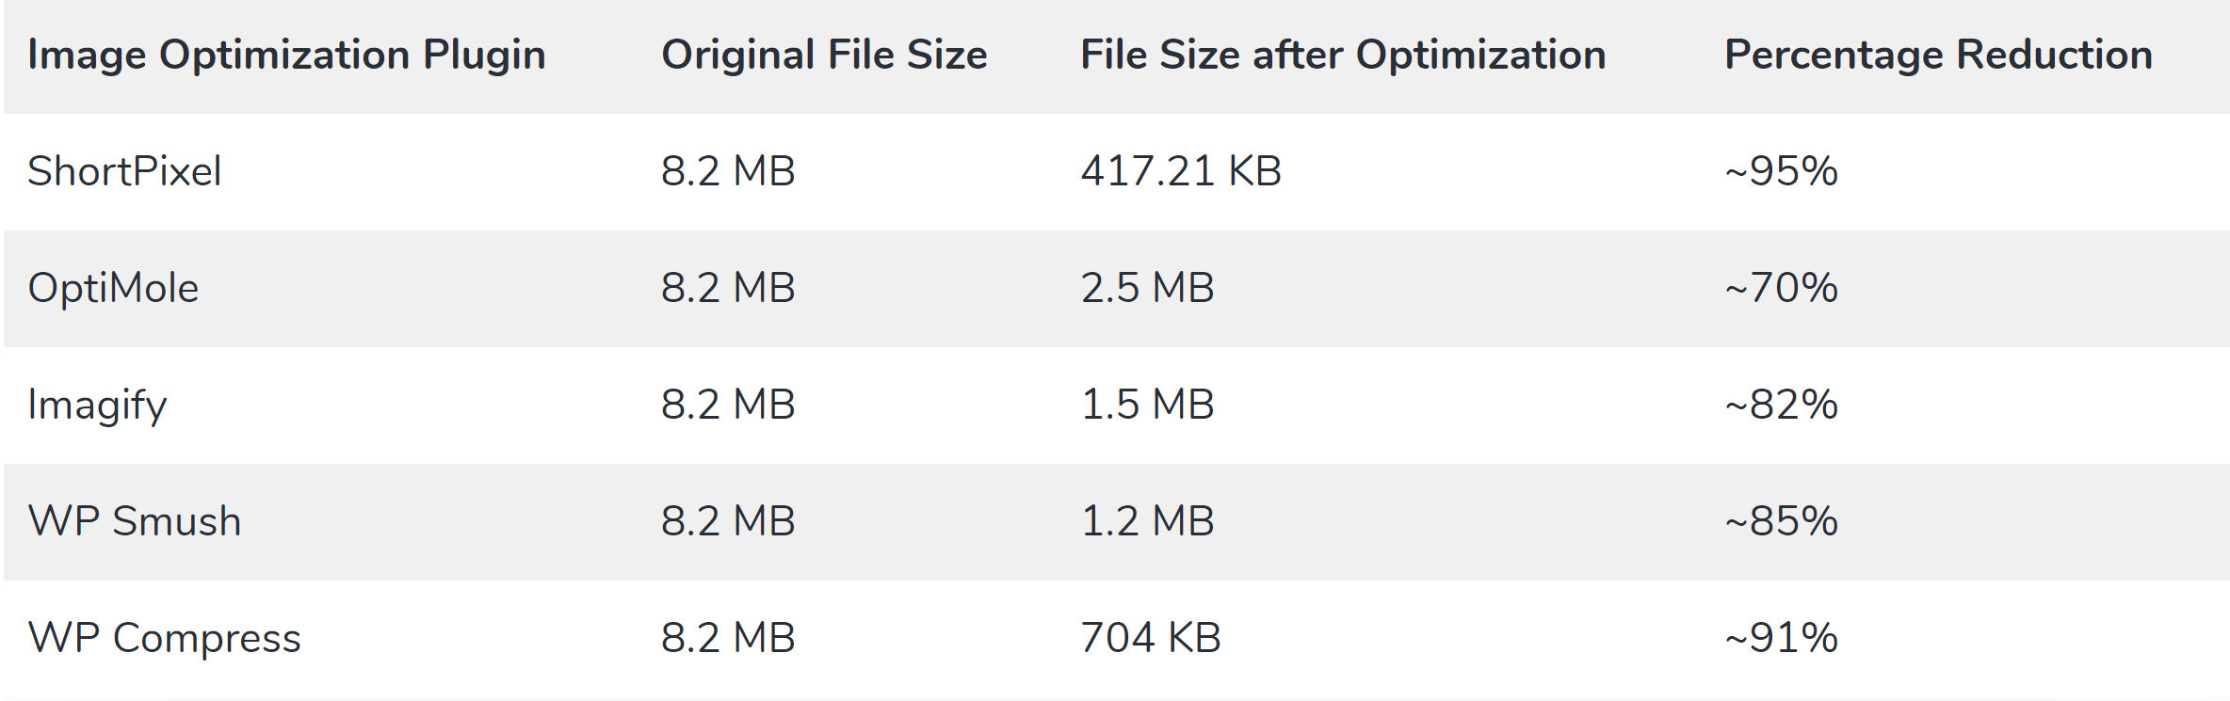Select the Imagify plugin name cell
This screenshot has height=701, width=2230.
coord(97,406)
